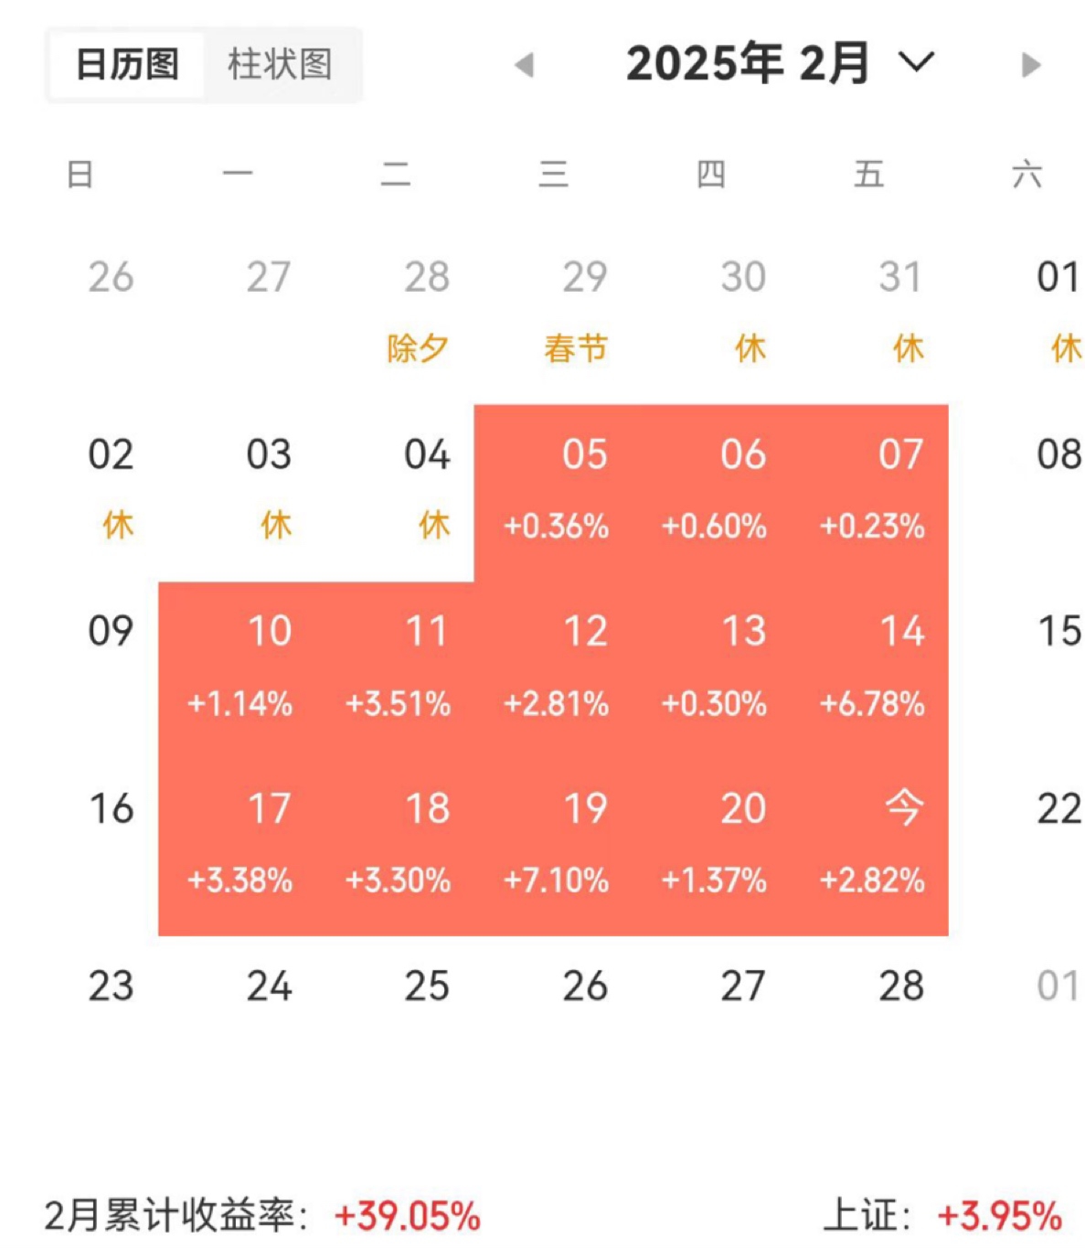Tap February 10 with +1.14% return

tap(238, 668)
